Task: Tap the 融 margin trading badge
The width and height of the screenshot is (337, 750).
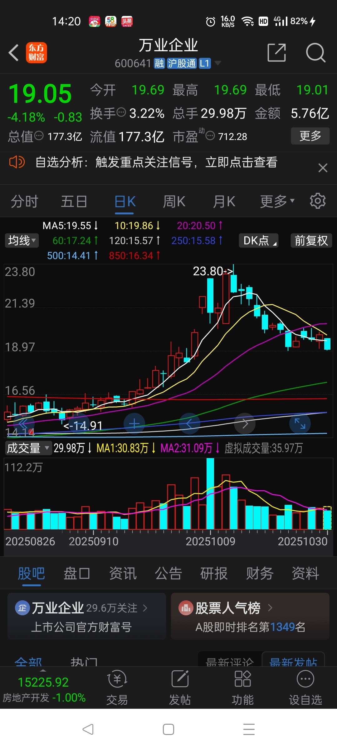Action: (159, 63)
